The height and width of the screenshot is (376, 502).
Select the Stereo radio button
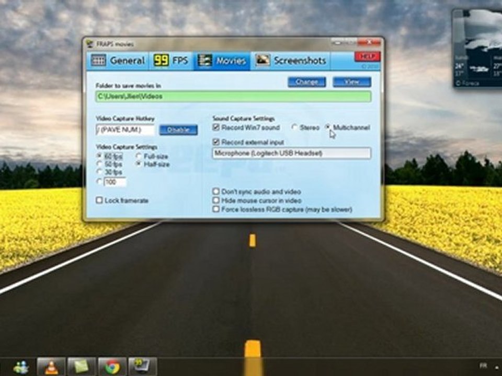tap(294, 127)
